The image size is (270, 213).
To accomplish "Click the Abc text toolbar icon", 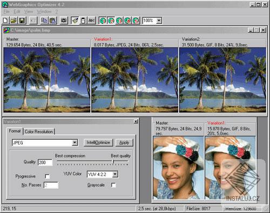I will (91, 20).
